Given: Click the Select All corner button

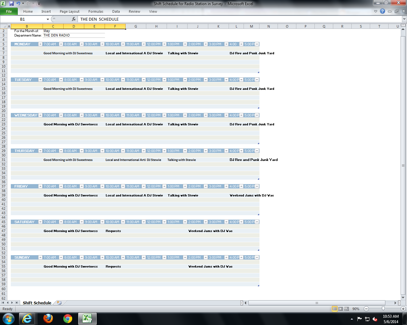Looking at the screenshot, I should 3,26.
